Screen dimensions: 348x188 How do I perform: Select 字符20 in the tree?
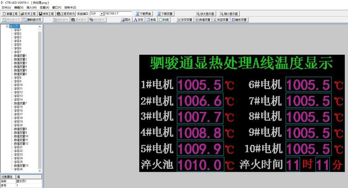click(18, 125)
